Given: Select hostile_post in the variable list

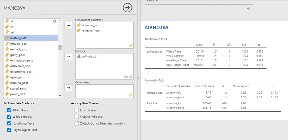Looking at the screenshot, I should pyautogui.click(x=31, y=38).
